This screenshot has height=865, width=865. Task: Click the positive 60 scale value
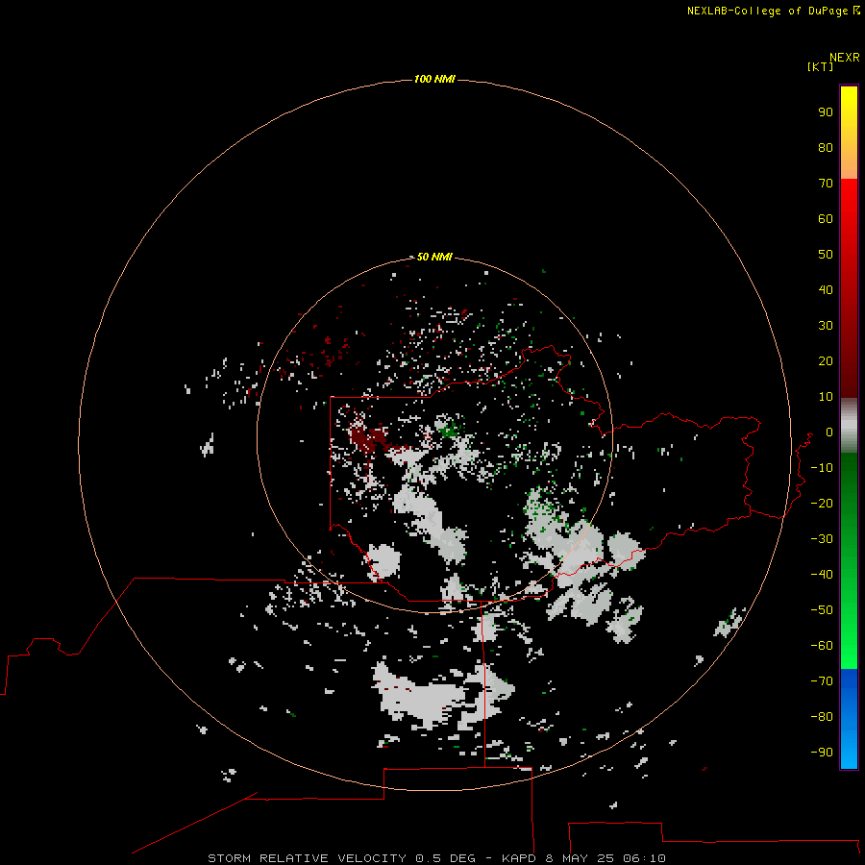coord(826,218)
